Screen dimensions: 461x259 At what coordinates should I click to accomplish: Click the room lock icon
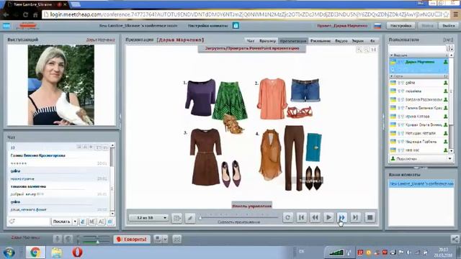pos(236,26)
